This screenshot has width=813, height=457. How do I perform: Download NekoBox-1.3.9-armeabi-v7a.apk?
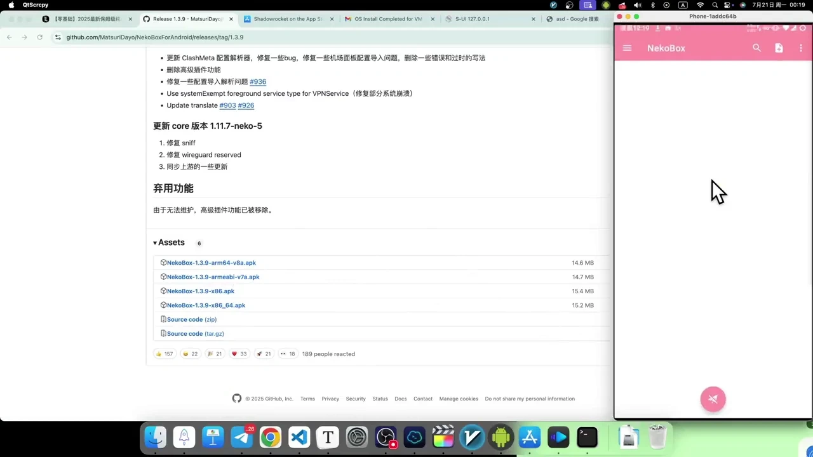213,277
